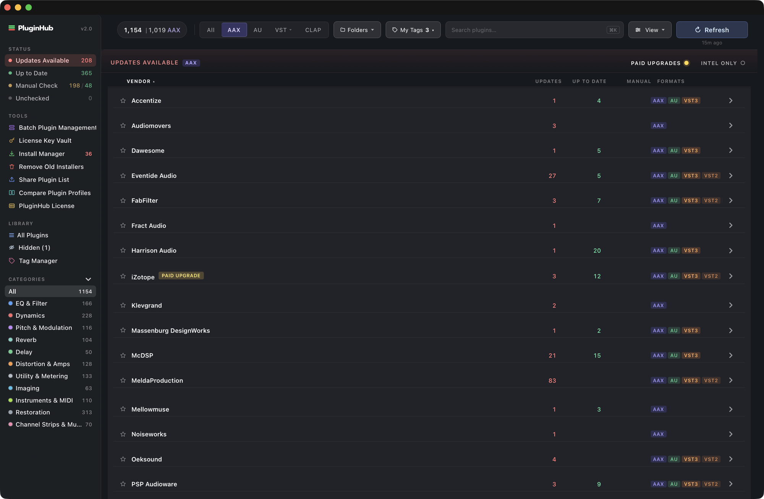764x499 pixels.
Task: Expand the Eventide Audio row chevron
Action: (x=730, y=175)
